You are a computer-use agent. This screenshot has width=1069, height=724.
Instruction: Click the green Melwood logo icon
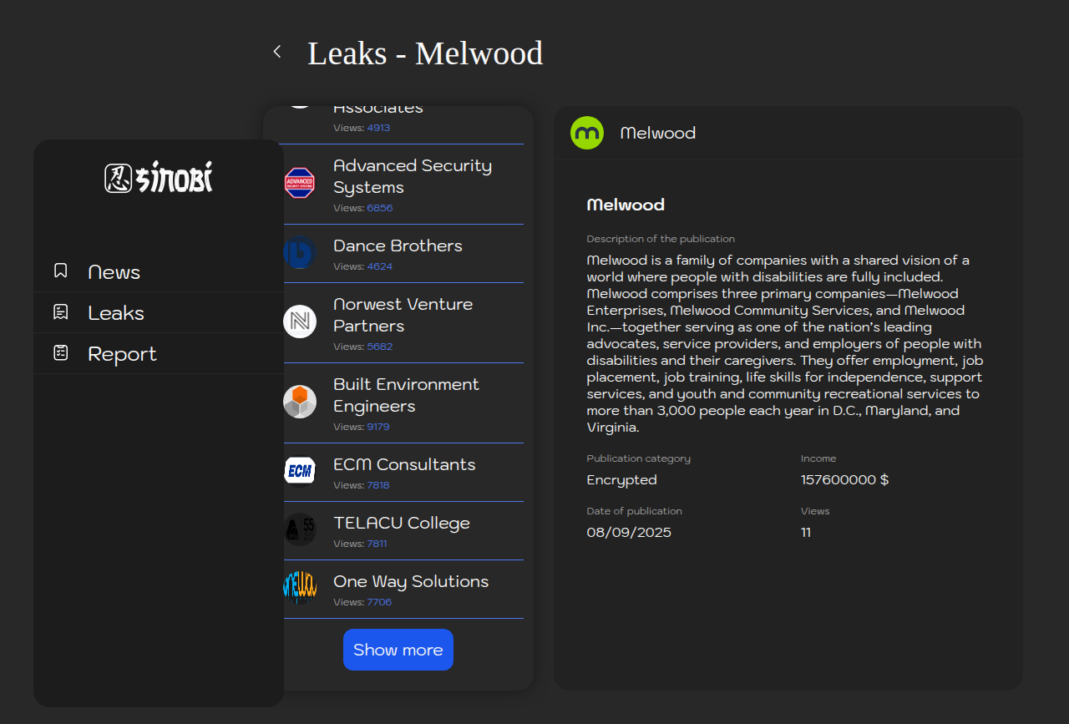(x=586, y=133)
